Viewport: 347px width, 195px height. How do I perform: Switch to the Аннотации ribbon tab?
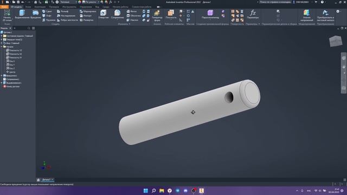click(40, 7)
